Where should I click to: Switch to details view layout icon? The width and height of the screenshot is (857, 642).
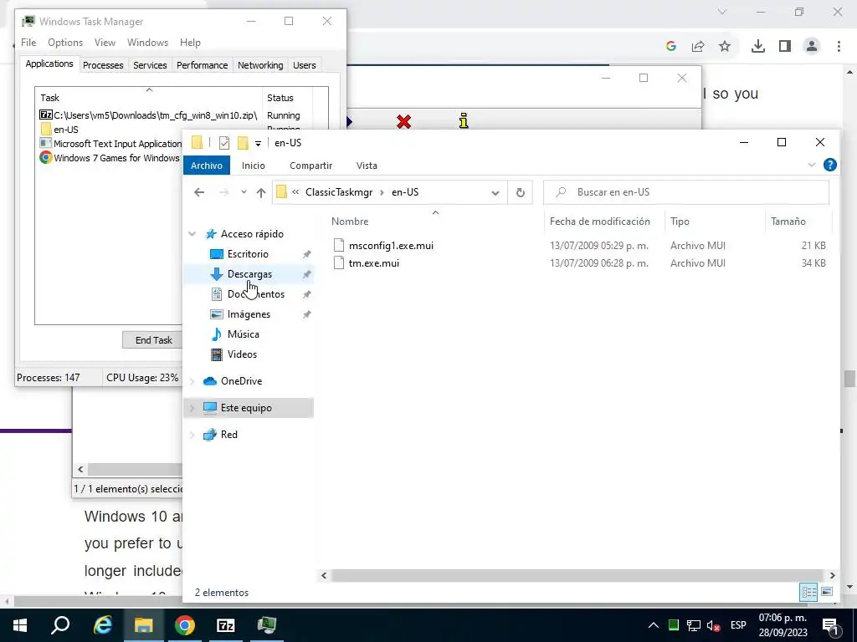click(x=809, y=592)
